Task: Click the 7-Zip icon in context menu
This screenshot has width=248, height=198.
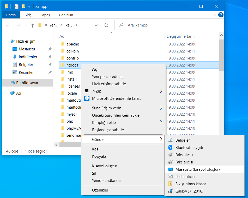Action: (87, 91)
